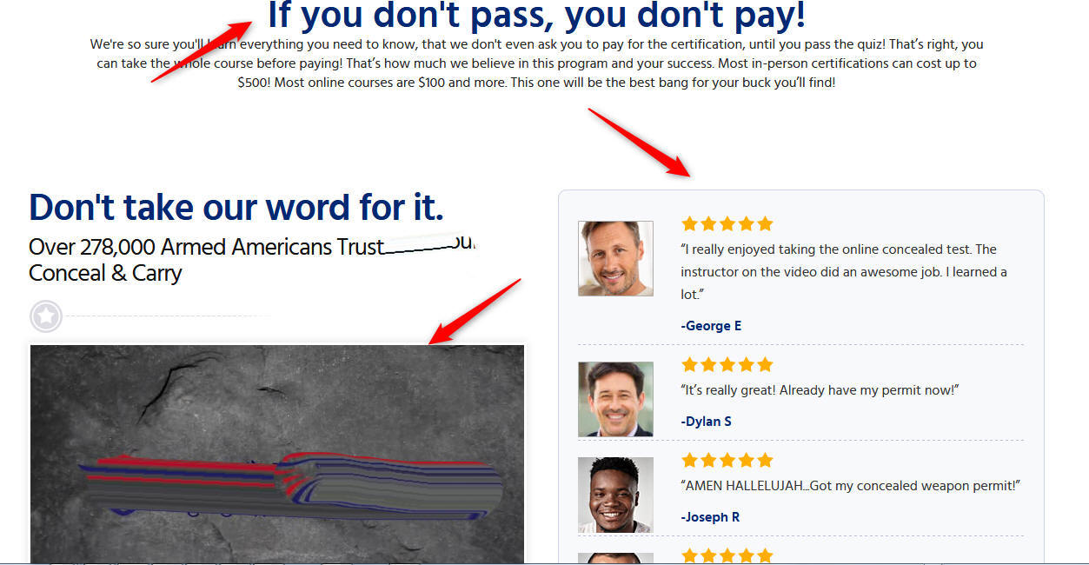This screenshot has width=1089, height=565.
Task: Click Joseph R's five-star rating
Action: [727, 460]
